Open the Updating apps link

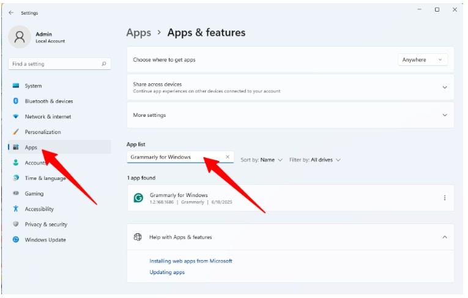(167, 272)
